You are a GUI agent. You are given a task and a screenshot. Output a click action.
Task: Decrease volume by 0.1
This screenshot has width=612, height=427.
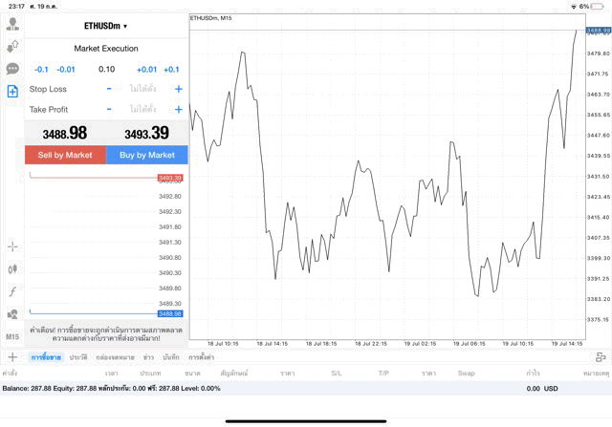[x=41, y=70]
